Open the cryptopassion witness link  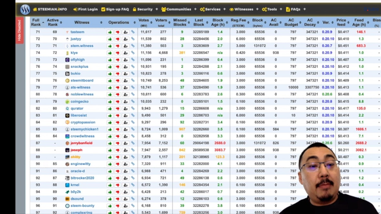[83, 122]
